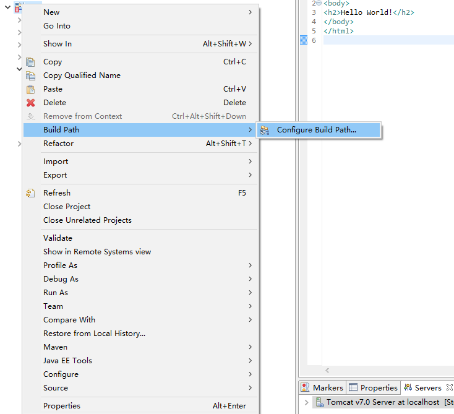Expand the Tomcat v7.0 Server node
Screen dimensions: 454x414
coord(306,402)
